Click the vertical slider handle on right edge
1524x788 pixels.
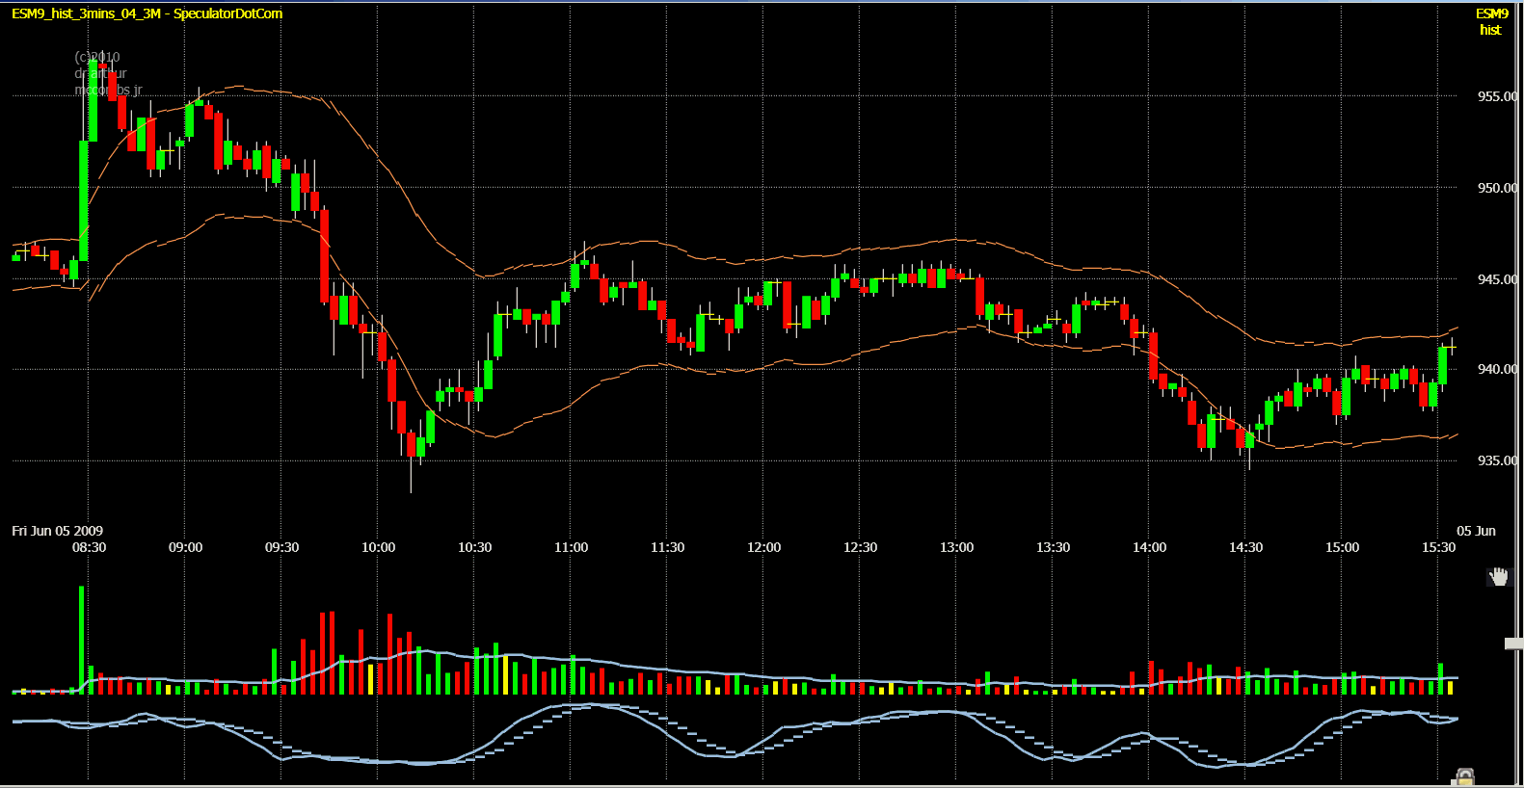click(1513, 644)
